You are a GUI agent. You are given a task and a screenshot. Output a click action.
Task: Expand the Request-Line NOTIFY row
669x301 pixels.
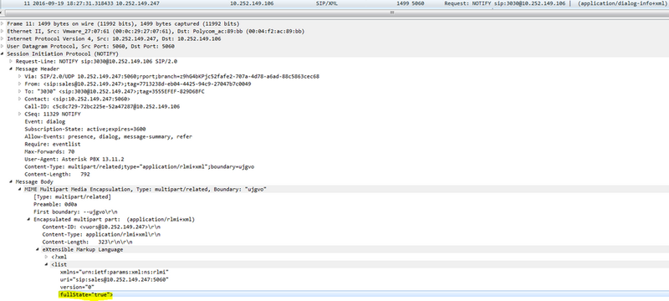tap(11, 61)
